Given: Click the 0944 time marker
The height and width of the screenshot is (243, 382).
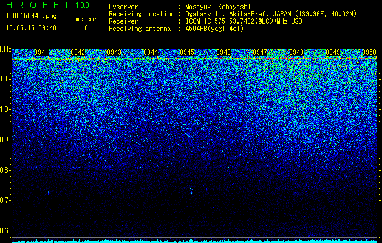Looking at the screenshot, I should [x=151, y=52].
